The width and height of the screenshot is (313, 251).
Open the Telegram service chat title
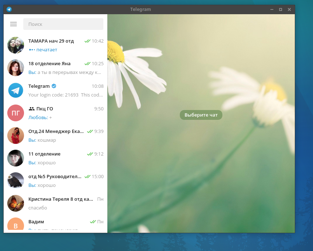(x=39, y=86)
